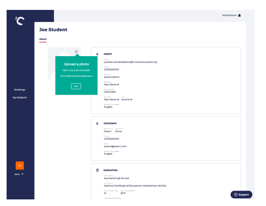
Task: Open the Notifications bell icon
Action: [240, 15]
